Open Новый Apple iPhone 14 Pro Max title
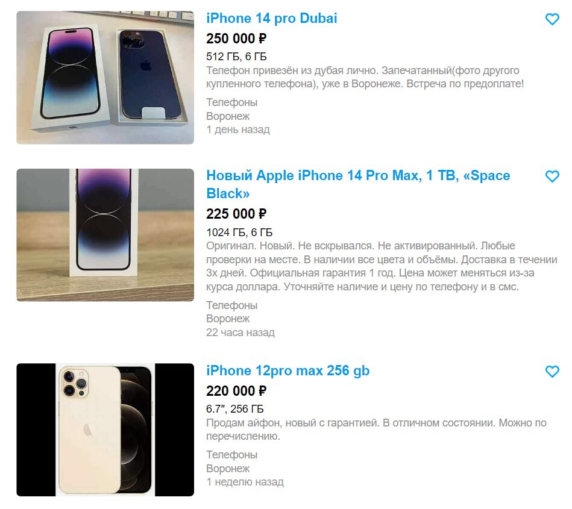This screenshot has width=572, height=509. [358, 184]
